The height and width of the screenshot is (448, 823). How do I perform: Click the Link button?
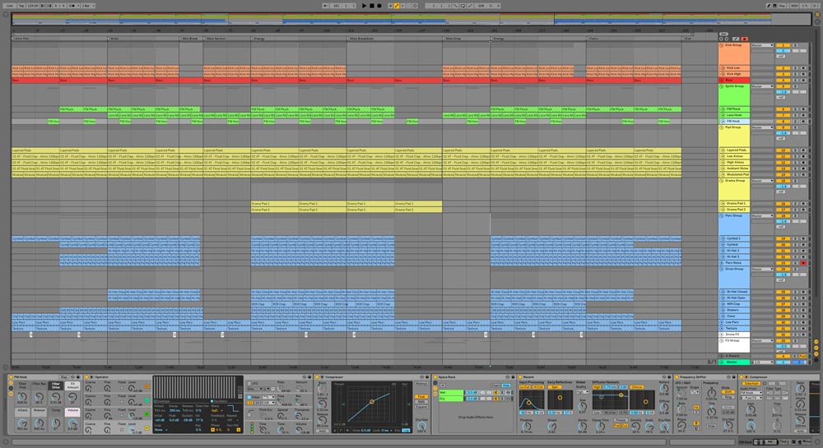(x=9, y=5)
